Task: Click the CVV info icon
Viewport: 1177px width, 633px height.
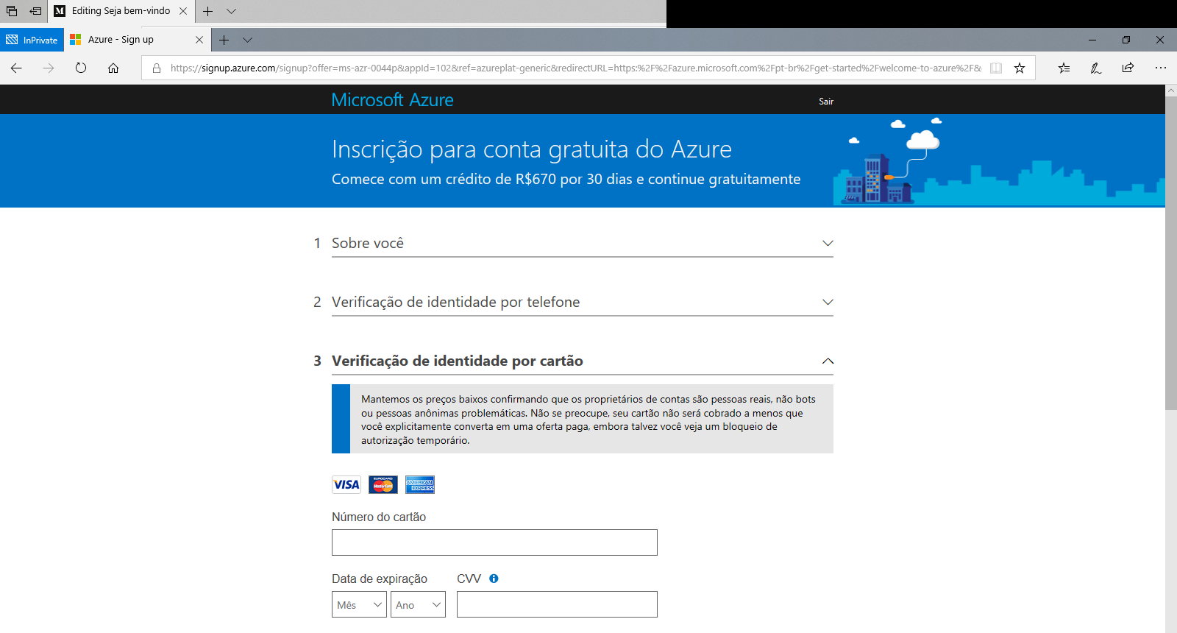Action: pyautogui.click(x=494, y=579)
